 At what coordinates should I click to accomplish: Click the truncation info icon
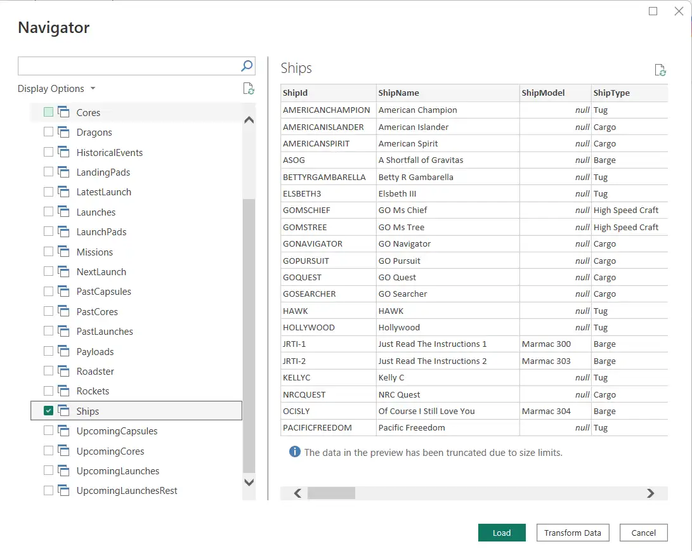(x=295, y=451)
